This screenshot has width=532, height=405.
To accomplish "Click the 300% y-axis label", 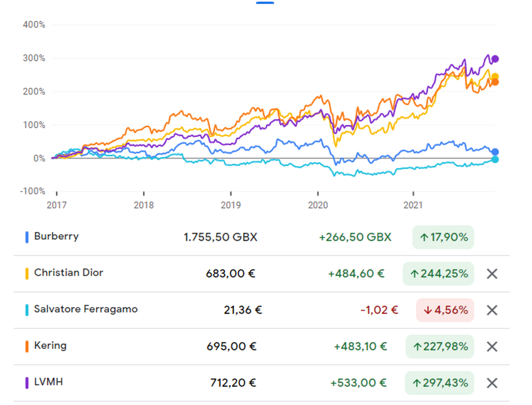I will point(34,58).
